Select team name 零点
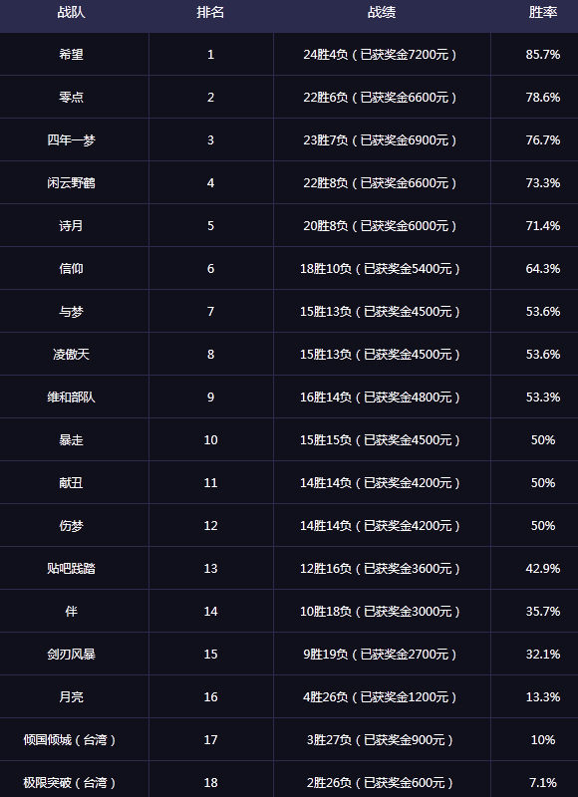 coord(71,97)
